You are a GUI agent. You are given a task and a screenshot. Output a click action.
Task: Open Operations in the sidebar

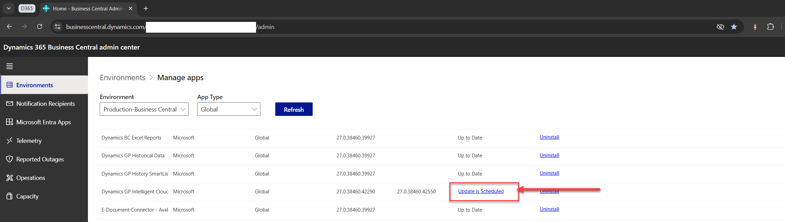click(x=44, y=178)
